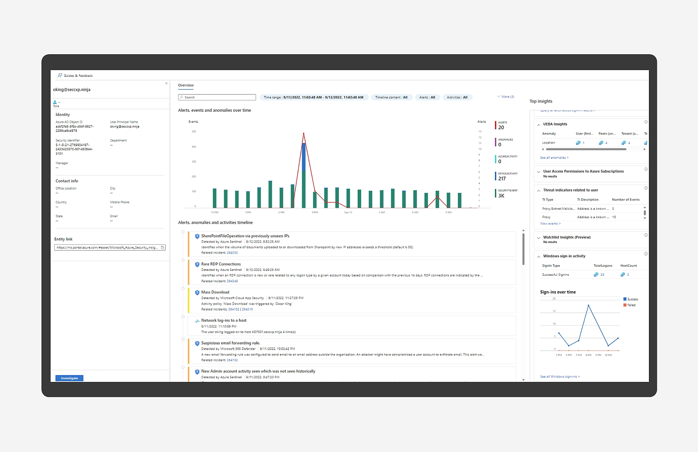Click the Network log-ins activity pulse icon

197,321
